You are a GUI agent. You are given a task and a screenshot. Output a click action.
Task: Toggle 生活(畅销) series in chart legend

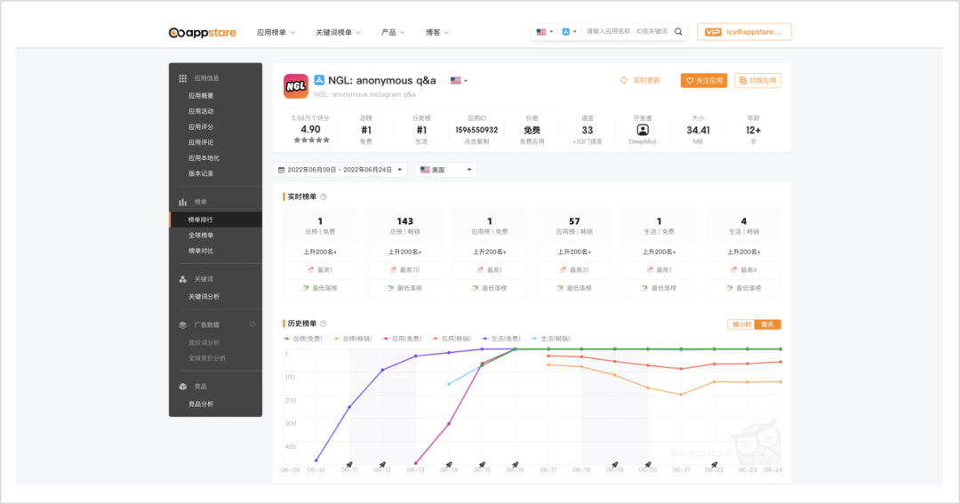pos(550,339)
